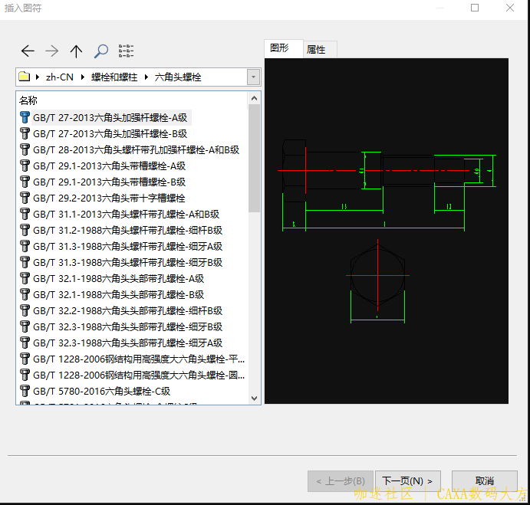Click bolt icon of GB/T 29.2-2013 entry
The height and width of the screenshot is (505, 530).
coord(25,198)
